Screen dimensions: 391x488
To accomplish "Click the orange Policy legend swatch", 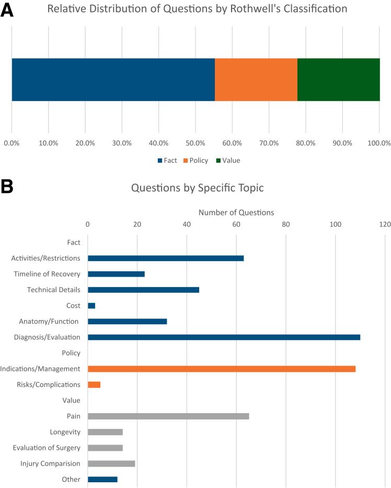I will coord(185,161).
